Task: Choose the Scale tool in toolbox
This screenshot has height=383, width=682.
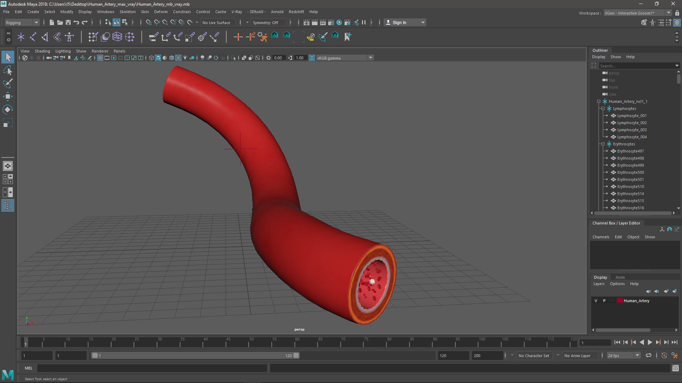Action: pyautogui.click(x=8, y=123)
